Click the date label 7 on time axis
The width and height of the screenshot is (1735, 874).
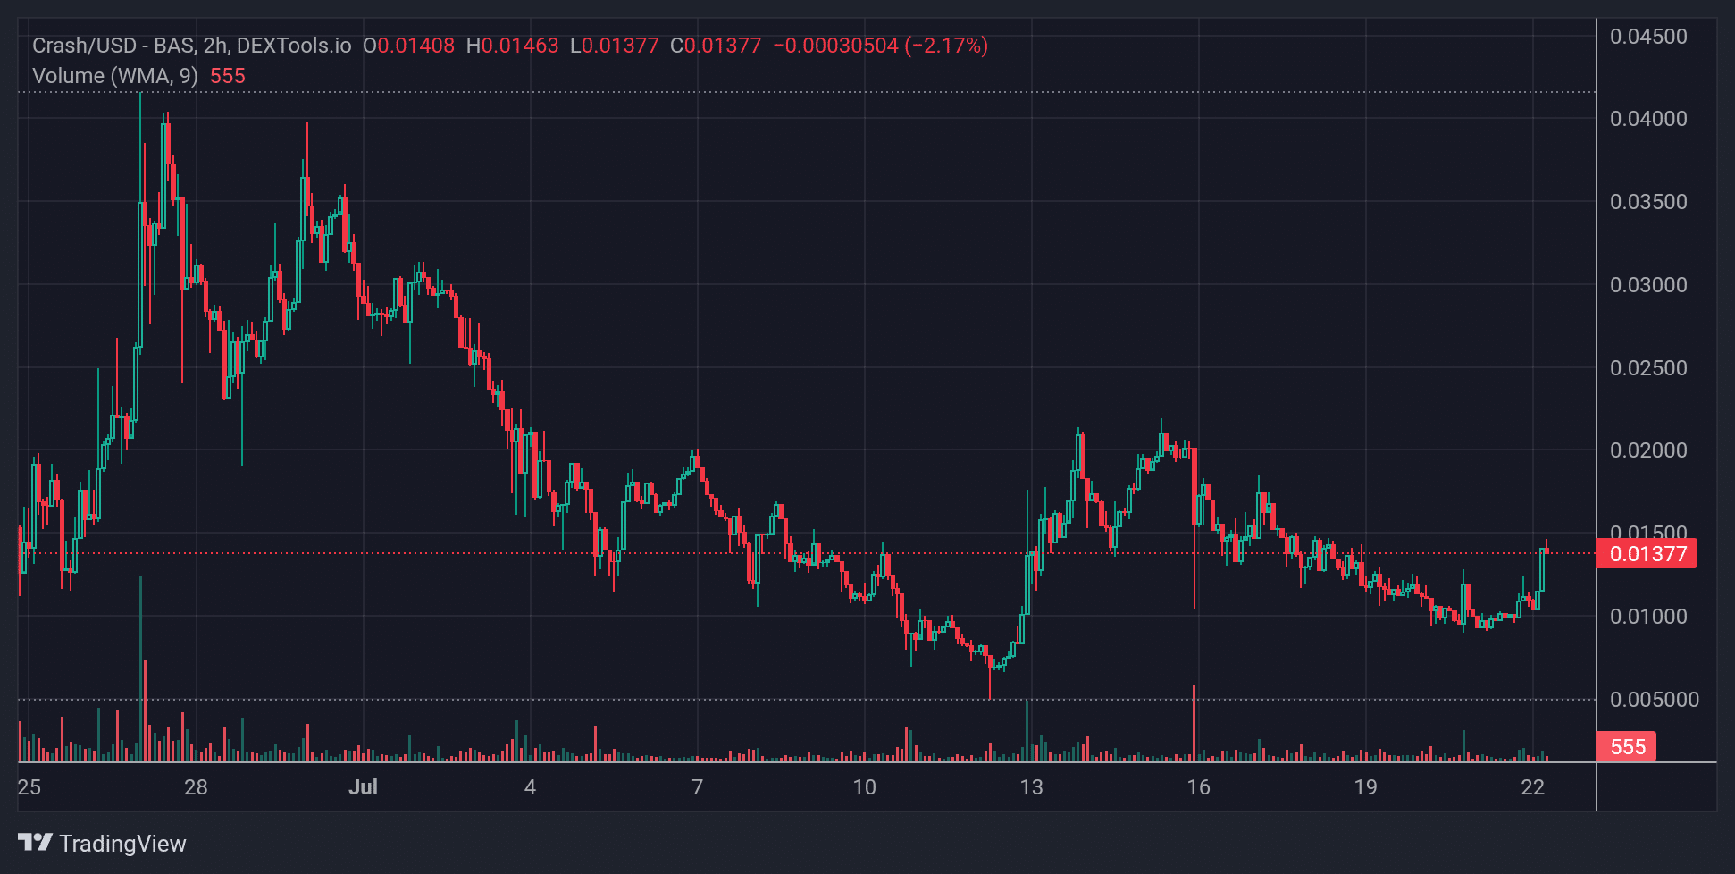click(697, 787)
